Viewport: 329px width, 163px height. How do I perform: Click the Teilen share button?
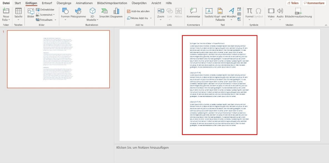[293, 3]
